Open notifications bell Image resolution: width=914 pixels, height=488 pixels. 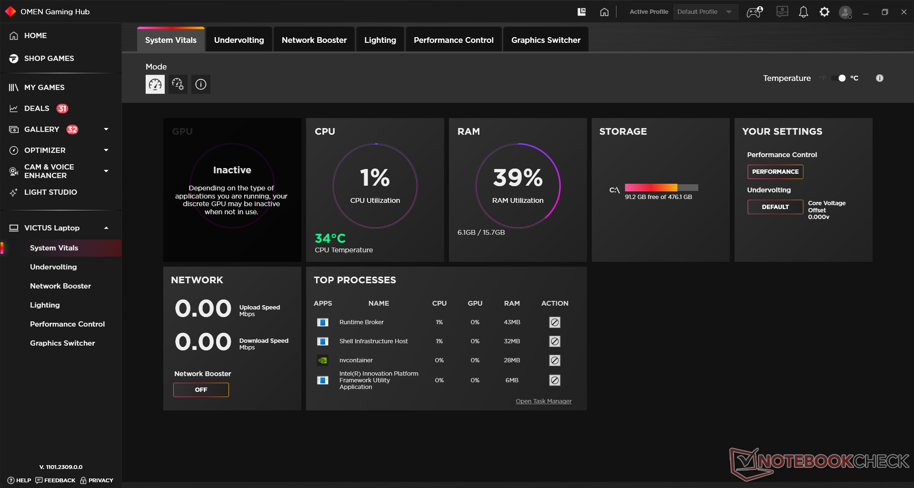[x=804, y=12]
